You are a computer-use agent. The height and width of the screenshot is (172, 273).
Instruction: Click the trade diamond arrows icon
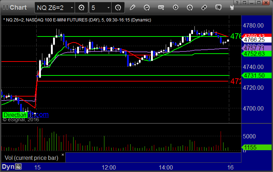tap(204, 8)
